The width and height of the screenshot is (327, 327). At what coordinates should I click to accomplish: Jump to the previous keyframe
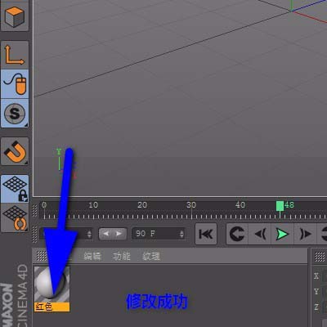click(x=237, y=234)
